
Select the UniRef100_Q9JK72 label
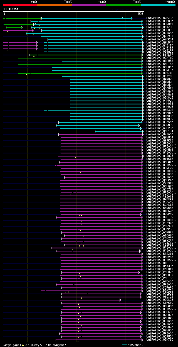160,140
